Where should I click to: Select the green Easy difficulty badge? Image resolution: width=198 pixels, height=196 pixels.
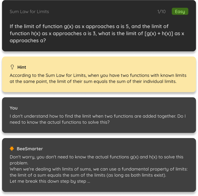click(180, 12)
